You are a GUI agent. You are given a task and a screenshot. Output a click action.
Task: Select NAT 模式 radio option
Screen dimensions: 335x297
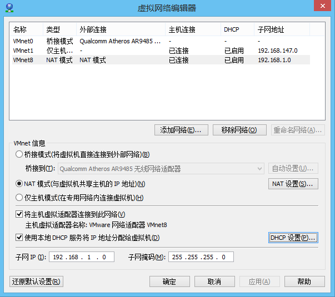point(19,184)
